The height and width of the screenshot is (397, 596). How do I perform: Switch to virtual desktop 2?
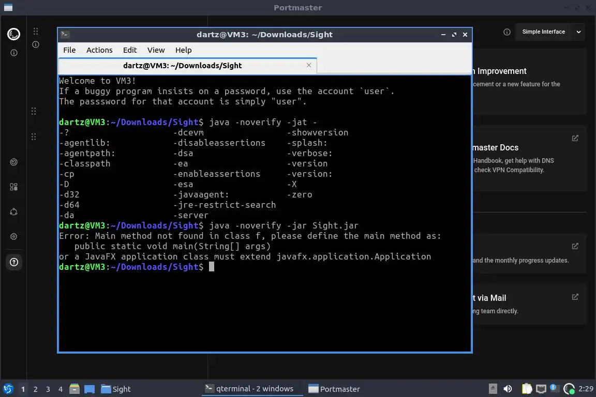coord(35,389)
